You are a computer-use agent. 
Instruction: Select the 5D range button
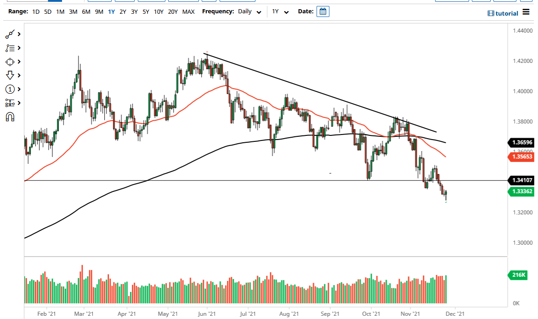[x=47, y=11]
